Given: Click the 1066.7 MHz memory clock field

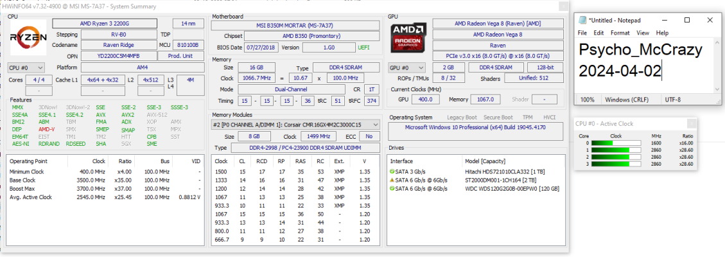Looking at the screenshot, I should pos(257,78).
